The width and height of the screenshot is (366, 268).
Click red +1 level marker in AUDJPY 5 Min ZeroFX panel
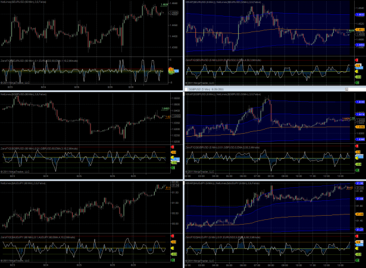(356, 236)
